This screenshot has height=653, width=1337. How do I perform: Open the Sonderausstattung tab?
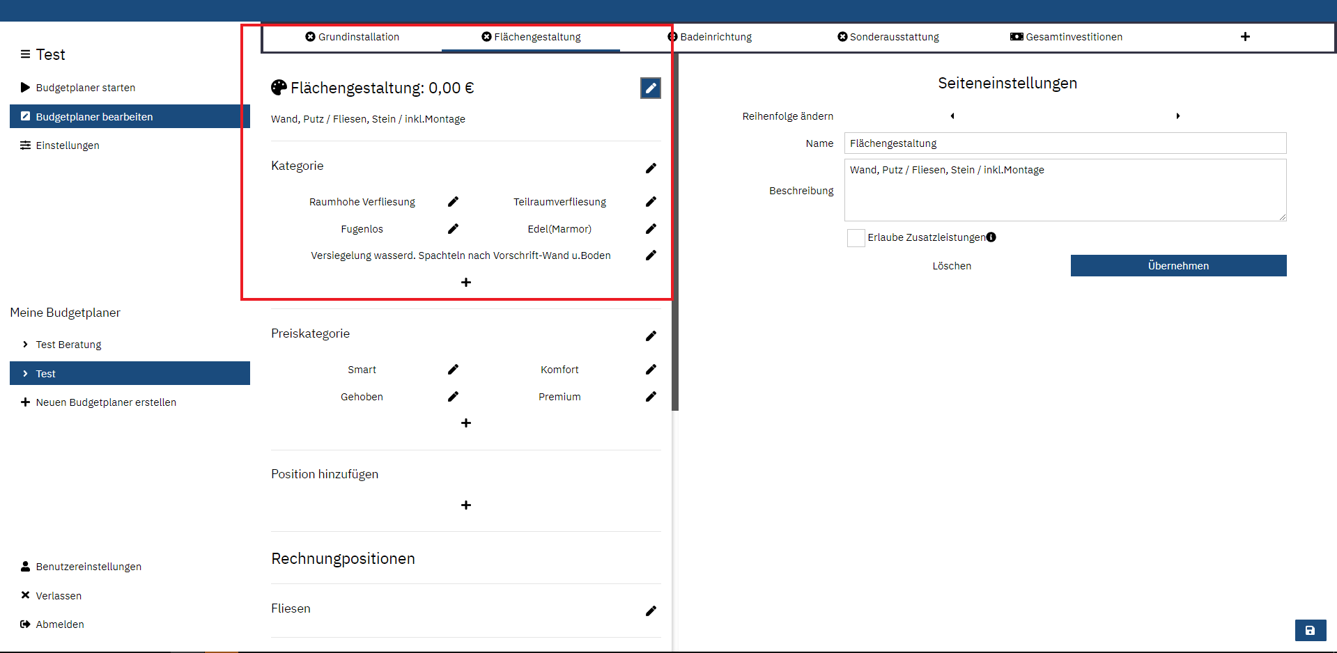[888, 37]
